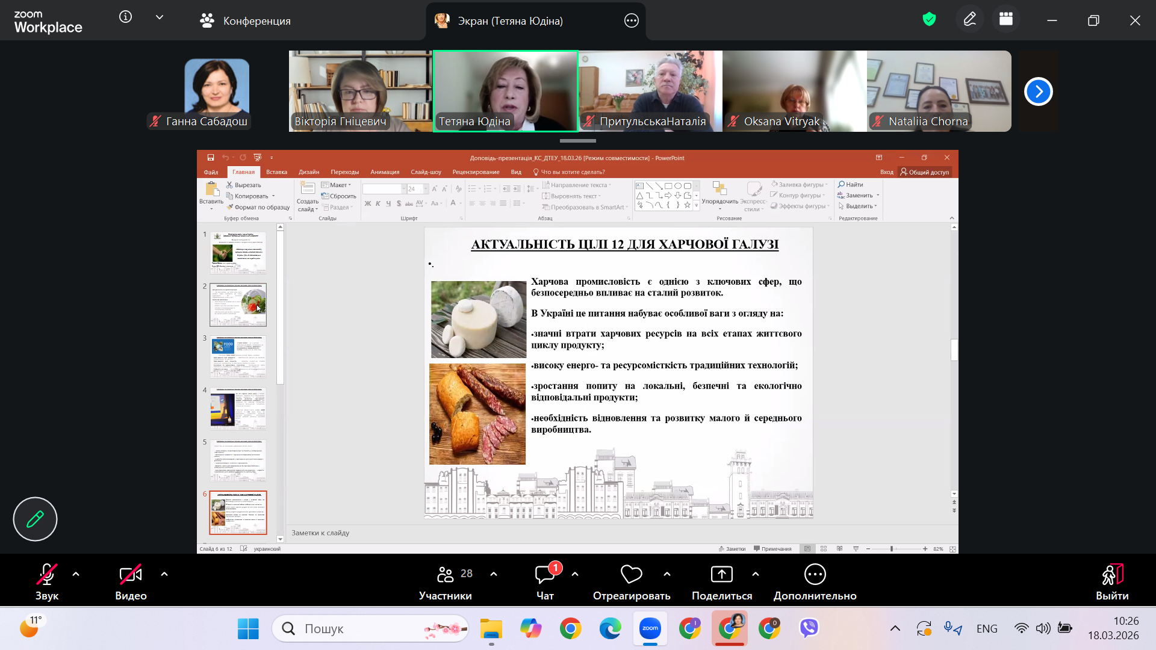Open more options on Экран tab
Image resolution: width=1156 pixels, height=650 pixels.
coord(631,21)
